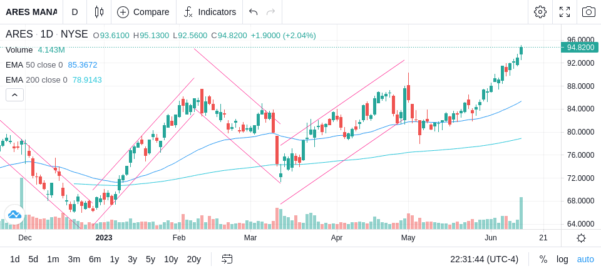Viewport: 601px width, 271px height.
Task: Set range to 5d
Action: 33,260
